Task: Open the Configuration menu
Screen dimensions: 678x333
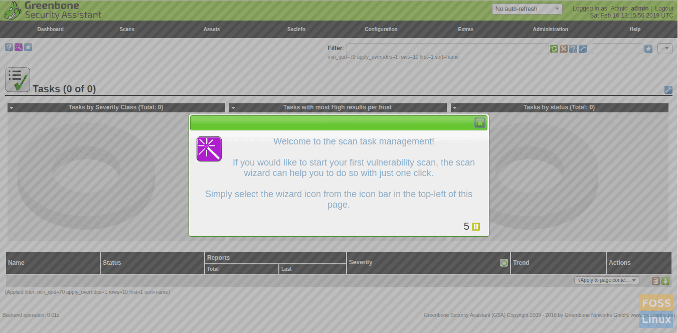Action: (x=381, y=29)
